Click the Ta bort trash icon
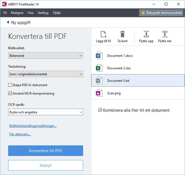The width and height of the screenshot is (185, 175). (123, 34)
